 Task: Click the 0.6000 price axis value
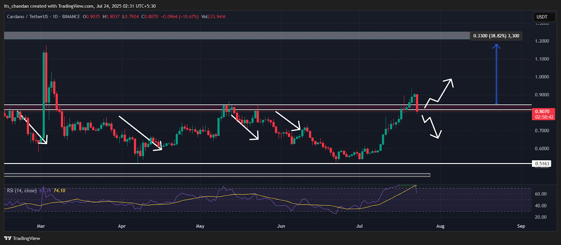pyautogui.click(x=542, y=148)
